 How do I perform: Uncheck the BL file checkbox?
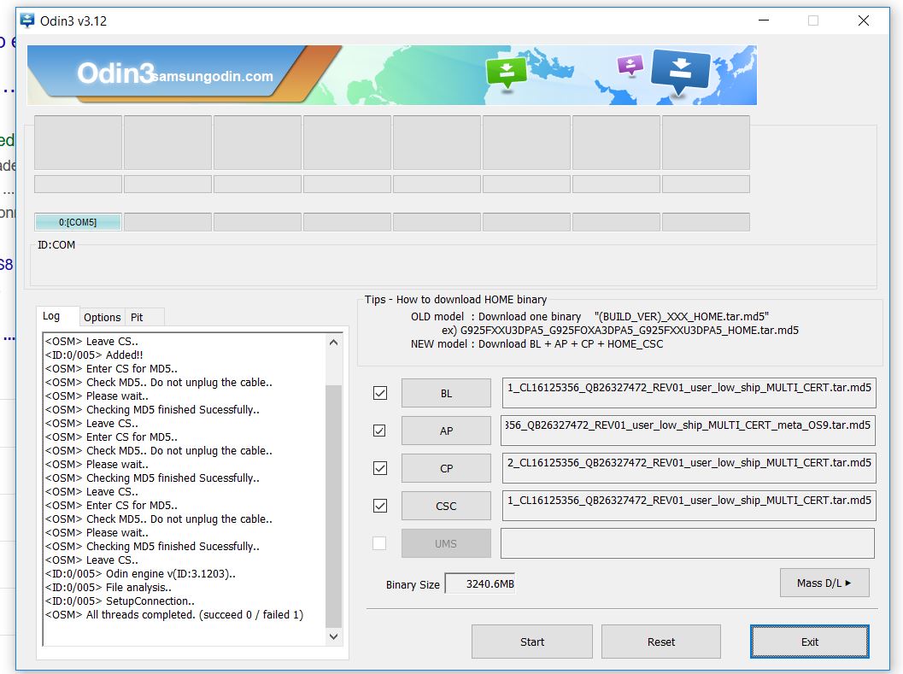coord(379,393)
